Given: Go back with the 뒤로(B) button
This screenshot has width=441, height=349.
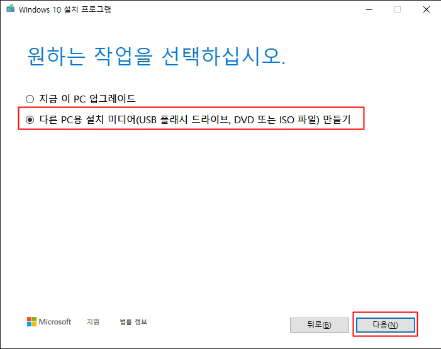Looking at the screenshot, I should click(319, 325).
